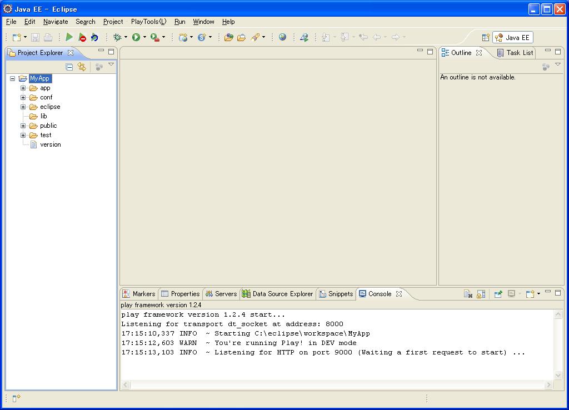
Task: Launch Debug with the bug icon
Action: click(x=117, y=37)
